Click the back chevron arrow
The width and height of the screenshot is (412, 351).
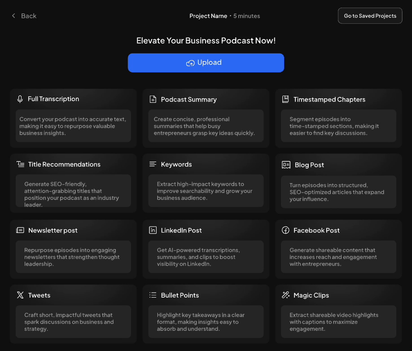click(x=13, y=15)
